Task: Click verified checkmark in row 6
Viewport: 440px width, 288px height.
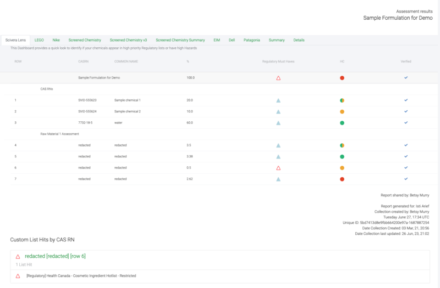Action: point(406,167)
